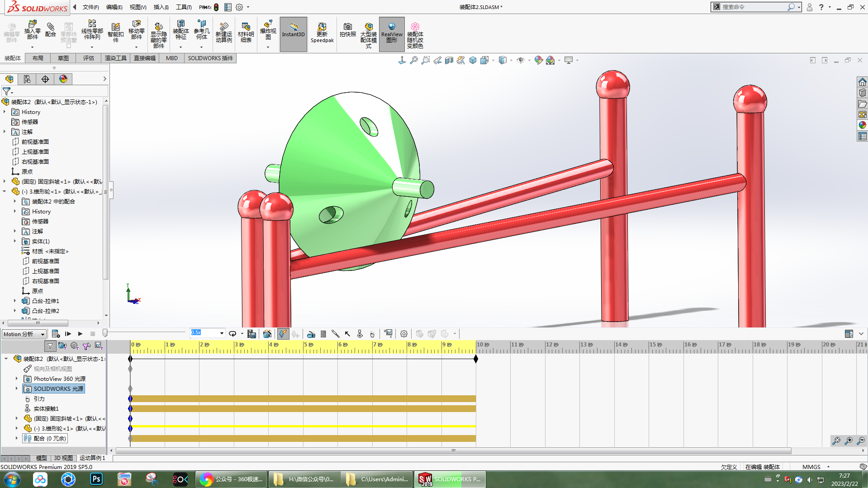The image size is (868, 488).
Task: Expand the 凸台-拉伸1 feature
Action: click(x=15, y=301)
